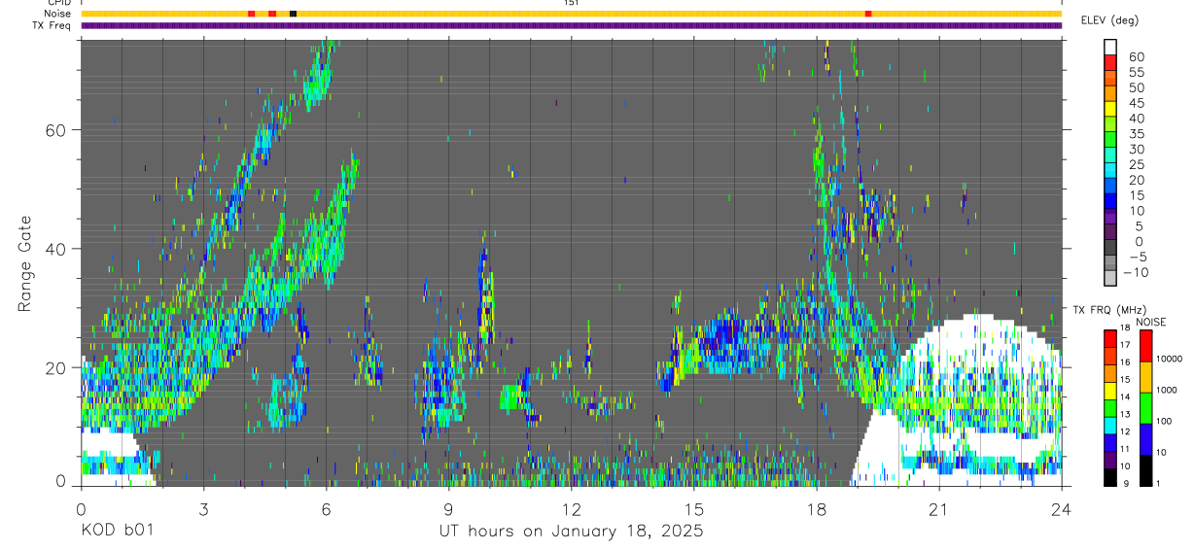Select the red segment of the ELEV color bar

click(x=1110, y=62)
